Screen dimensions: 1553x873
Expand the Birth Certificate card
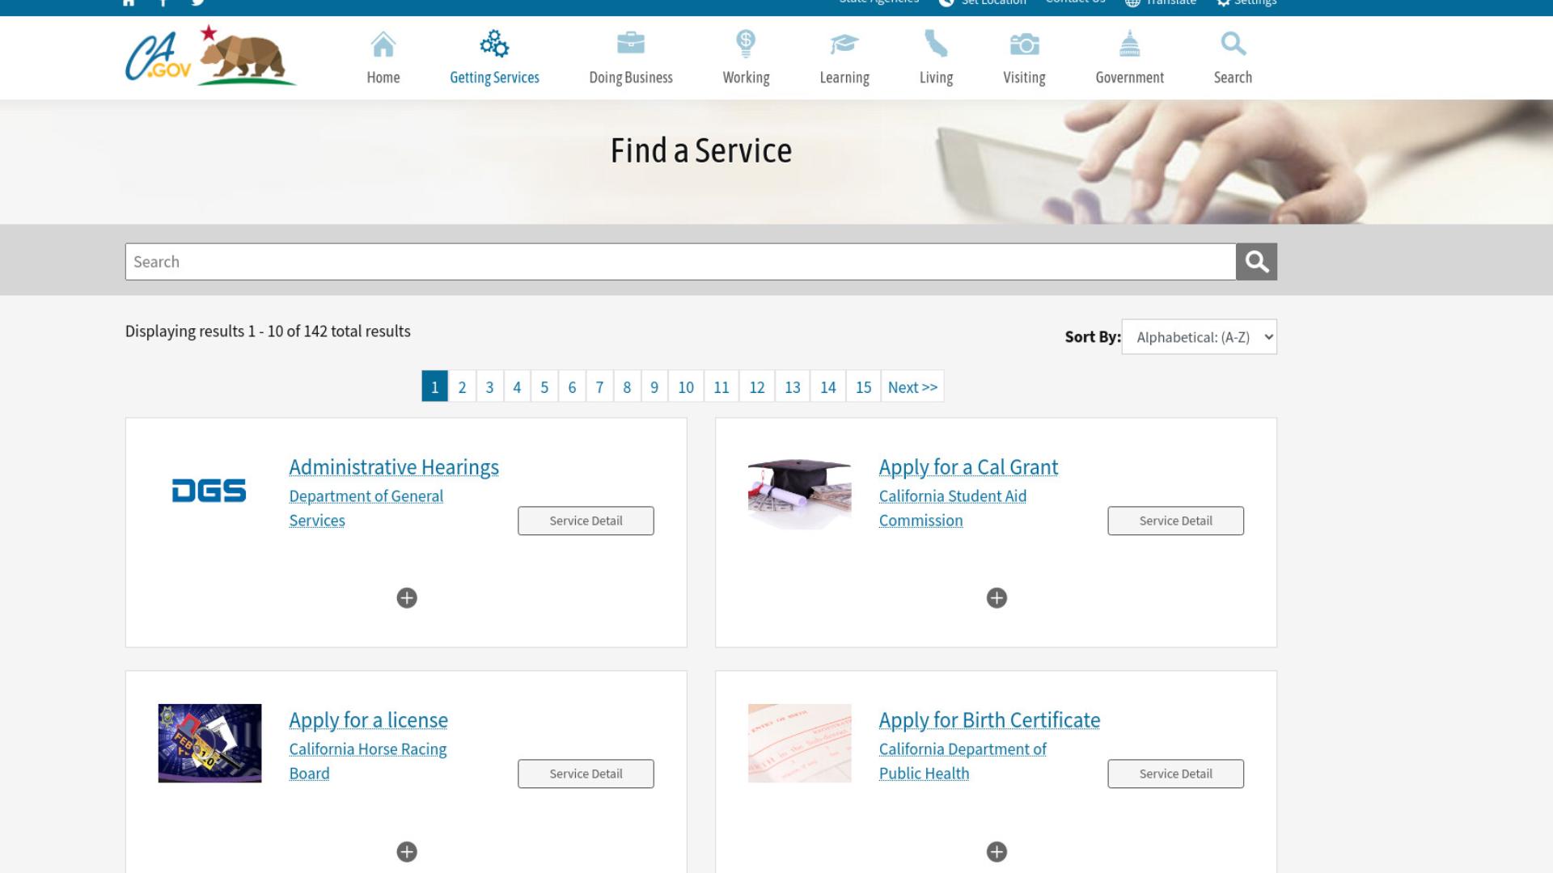pos(997,852)
